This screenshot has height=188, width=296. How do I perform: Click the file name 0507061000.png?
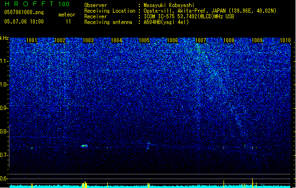pyautogui.click(x=24, y=12)
